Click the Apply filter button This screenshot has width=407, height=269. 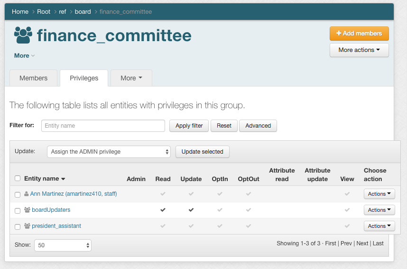(189, 126)
